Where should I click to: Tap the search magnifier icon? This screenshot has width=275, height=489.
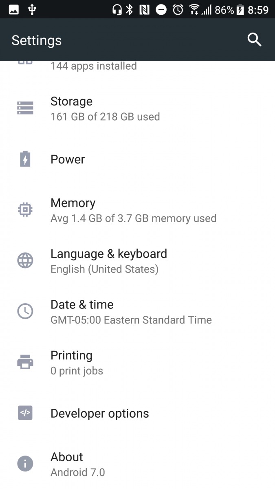point(254,40)
